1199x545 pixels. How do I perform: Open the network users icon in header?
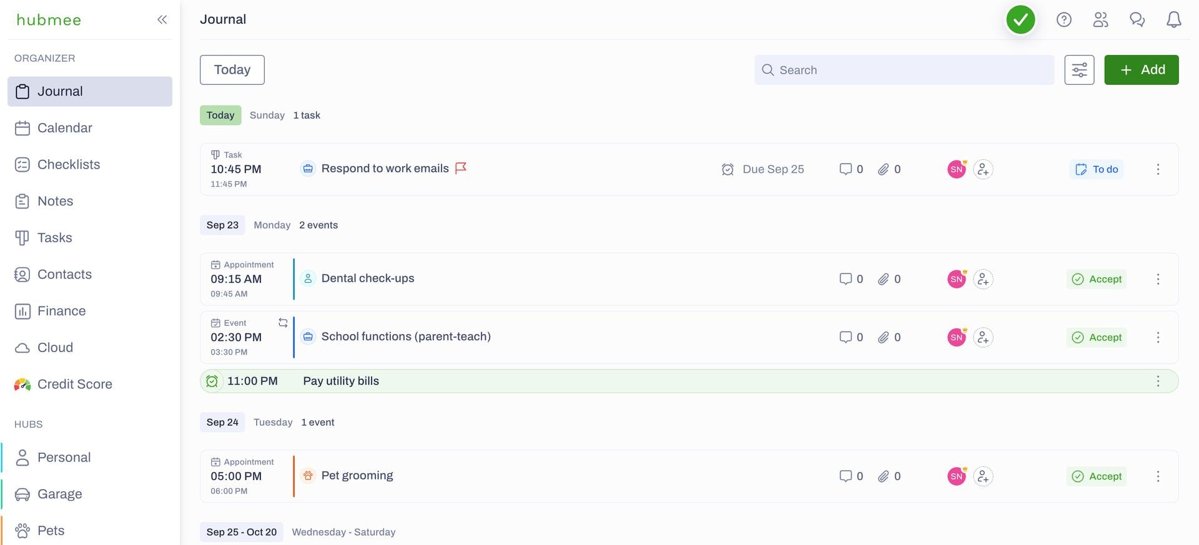(x=1100, y=20)
